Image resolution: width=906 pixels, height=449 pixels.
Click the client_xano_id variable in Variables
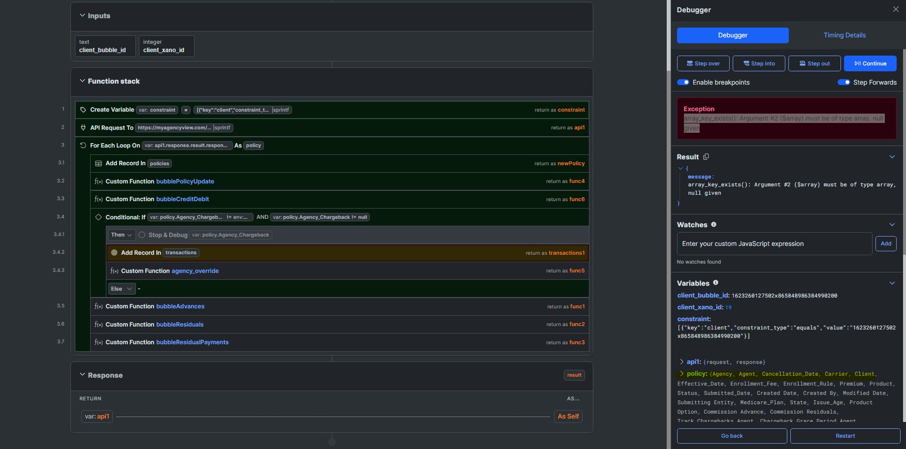704,307
